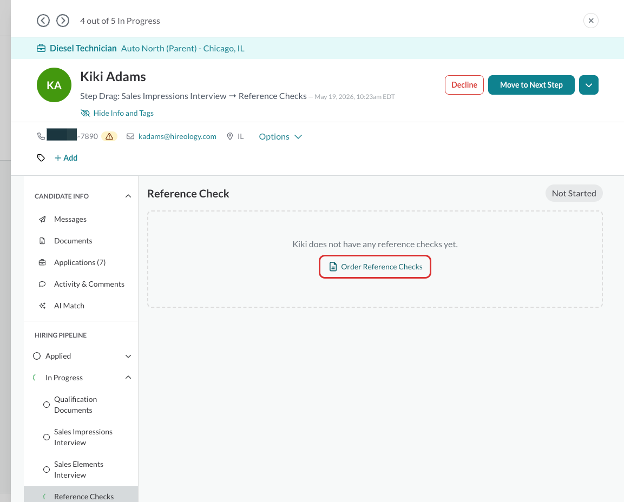This screenshot has height=502, width=624.
Task: Click the KA avatar circle
Action: 54,85
